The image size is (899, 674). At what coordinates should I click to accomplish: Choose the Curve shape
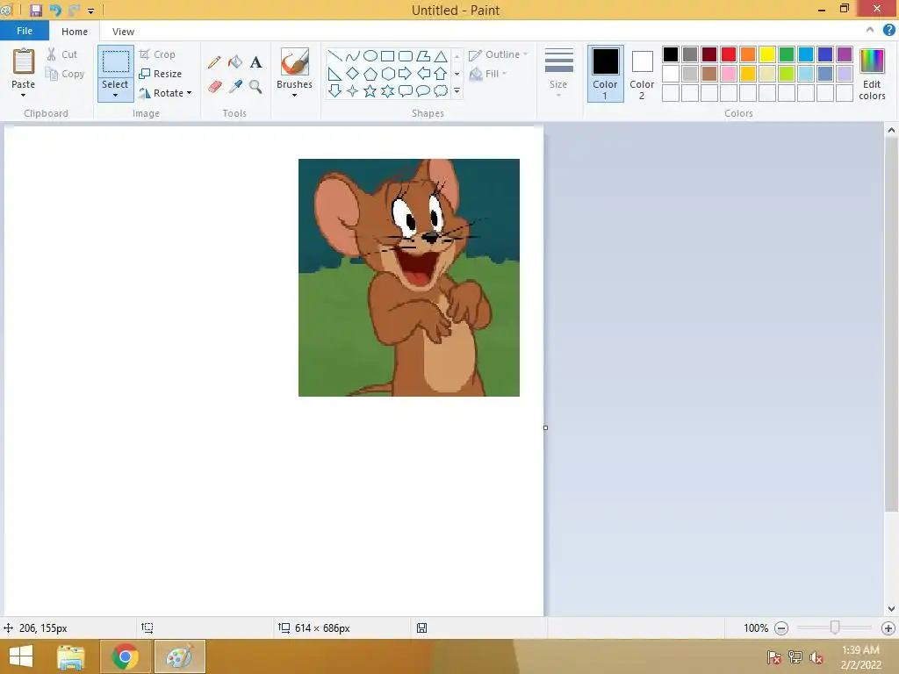(x=353, y=55)
